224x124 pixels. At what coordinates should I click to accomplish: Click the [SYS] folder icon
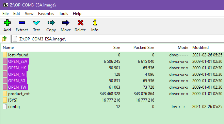tap(5, 100)
